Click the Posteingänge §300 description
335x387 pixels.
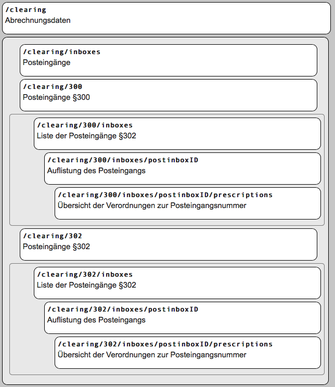(x=56, y=97)
